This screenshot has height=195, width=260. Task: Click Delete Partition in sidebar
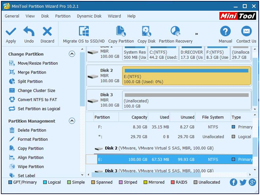coord(27,130)
